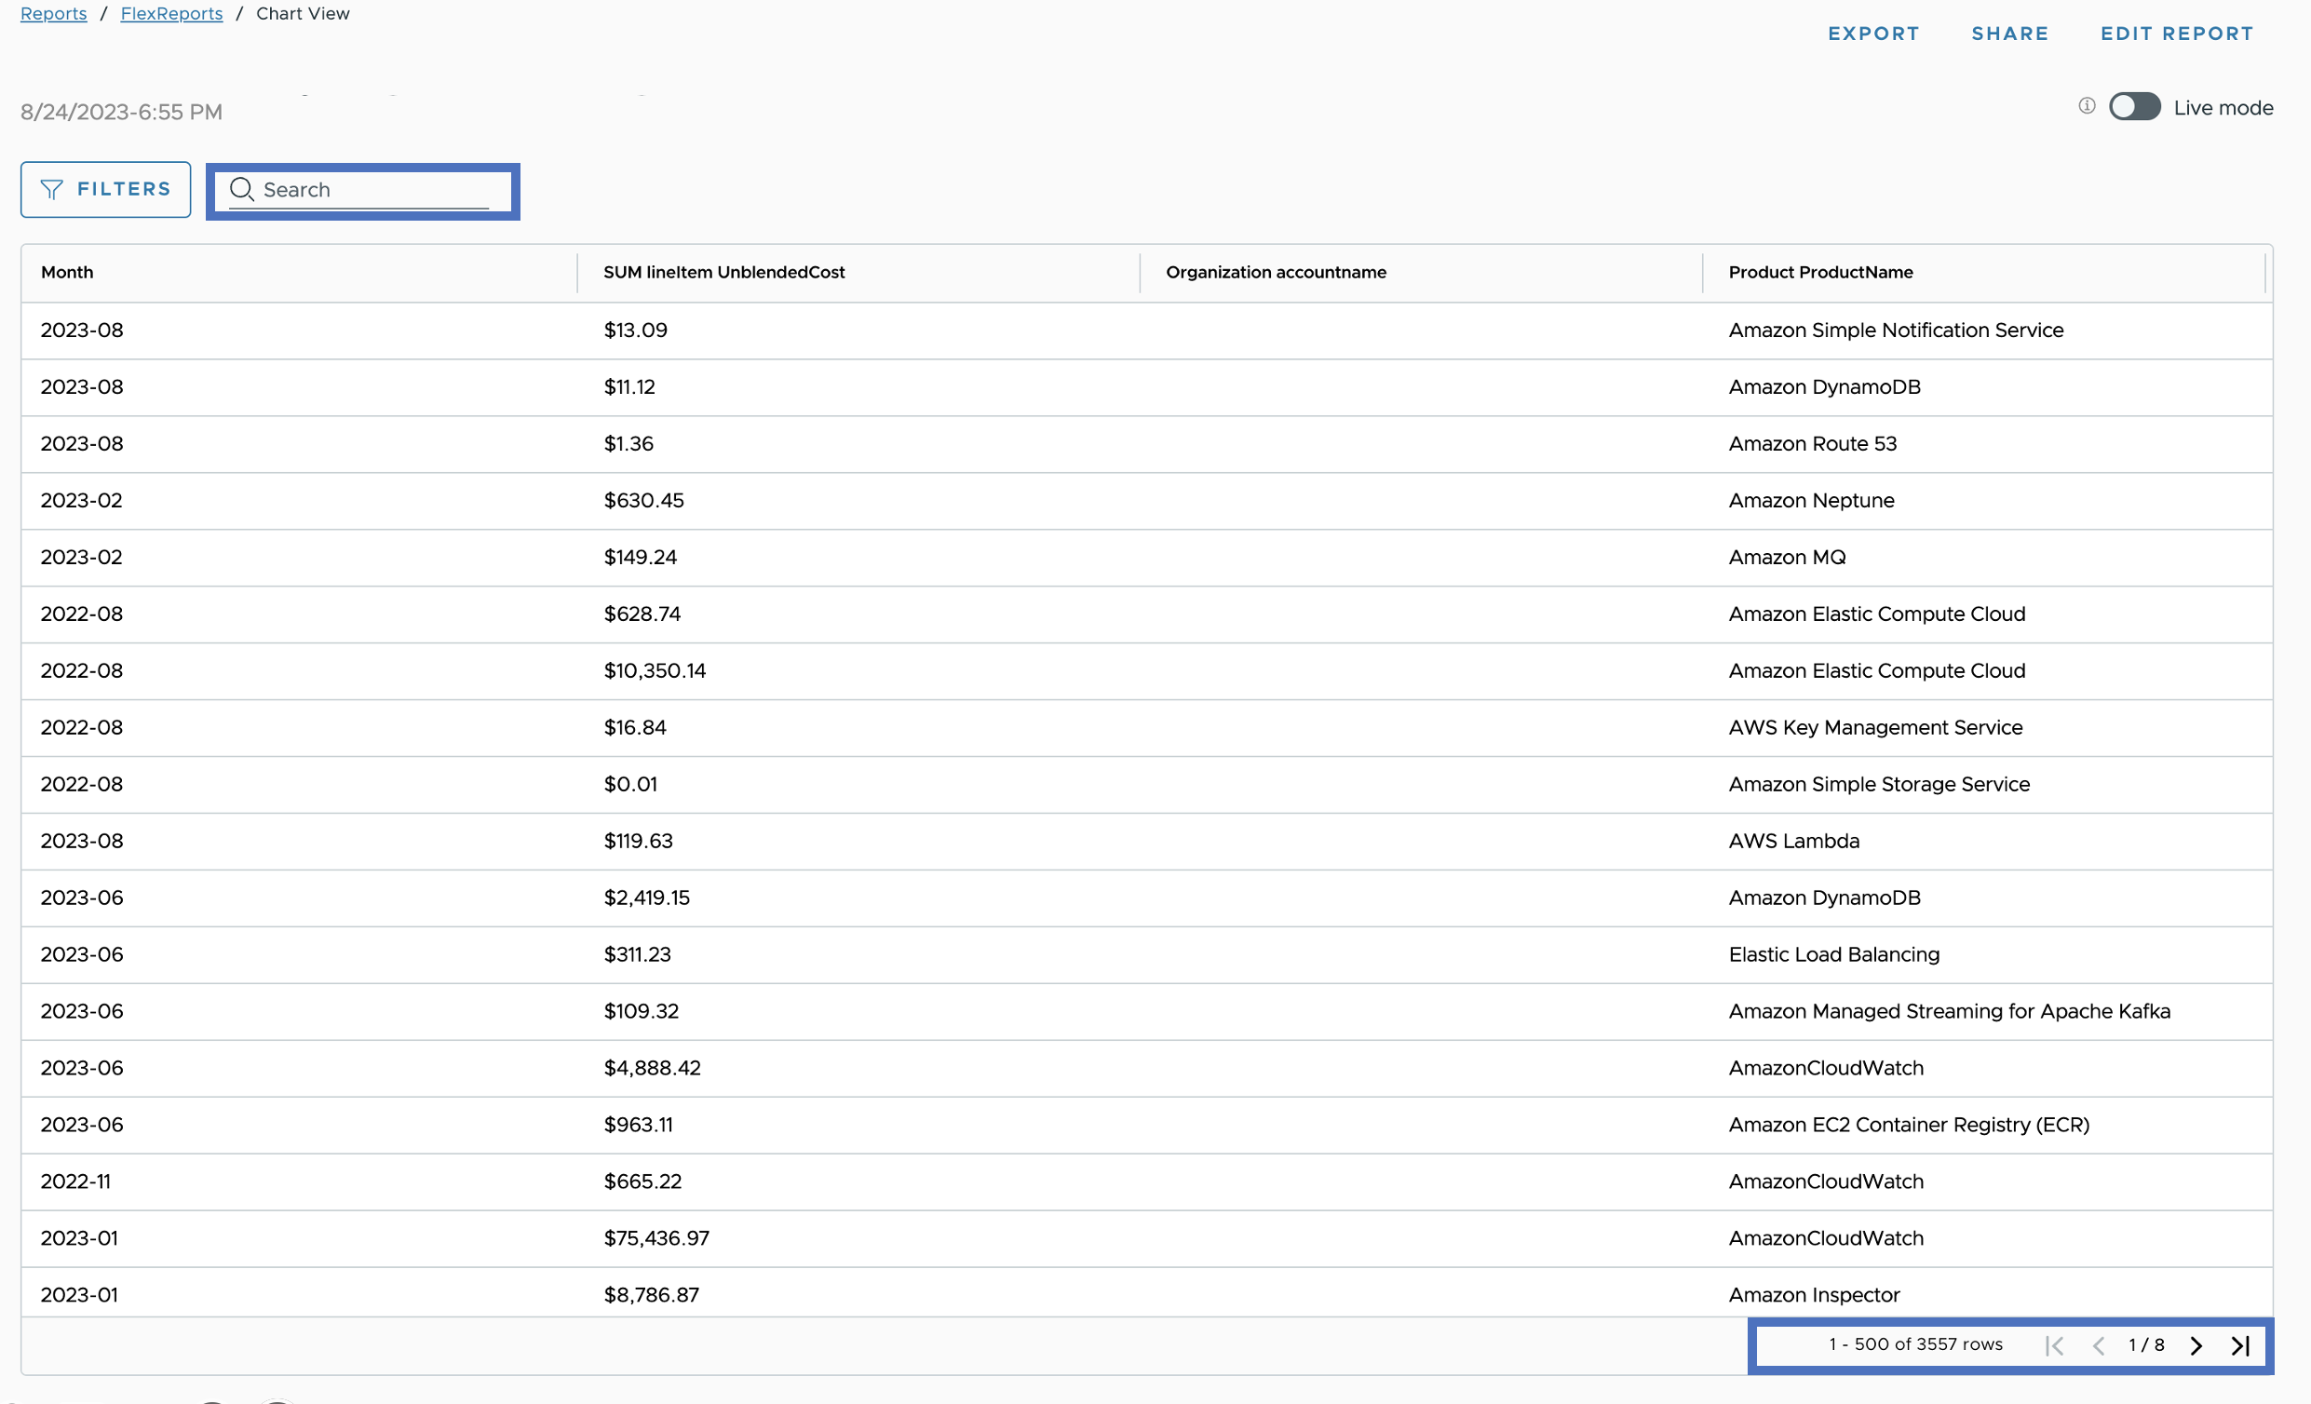The width and height of the screenshot is (2311, 1404).
Task: Sort by SUM lineItem UnblendedCost header
Action: pyautogui.click(x=723, y=272)
